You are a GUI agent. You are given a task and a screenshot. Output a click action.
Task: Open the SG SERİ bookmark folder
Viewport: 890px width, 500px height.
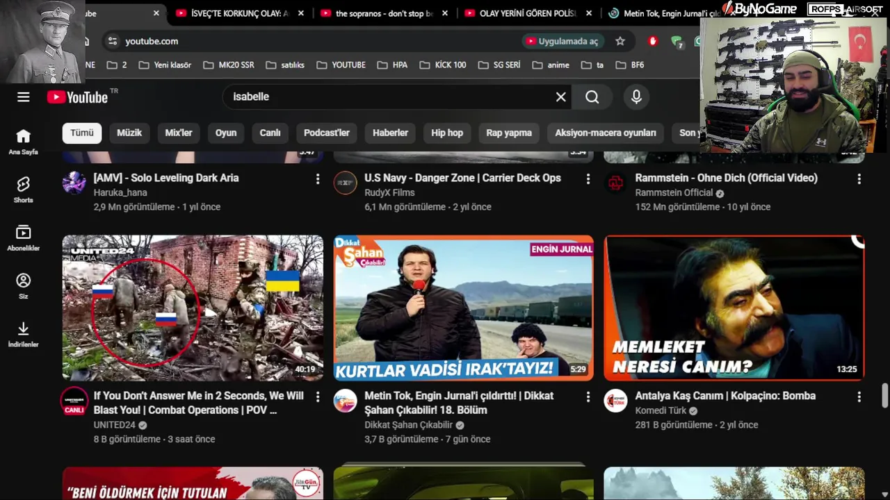click(499, 65)
